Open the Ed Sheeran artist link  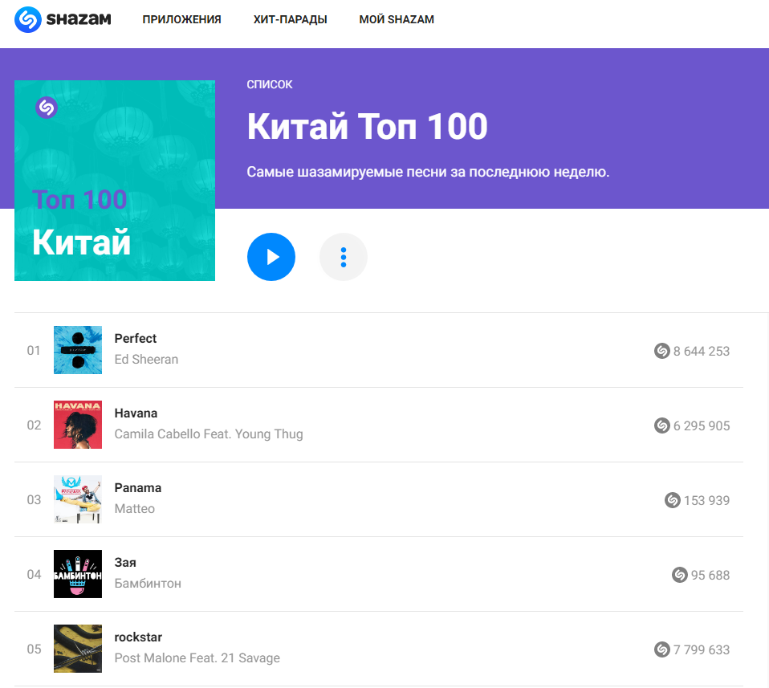146,360
